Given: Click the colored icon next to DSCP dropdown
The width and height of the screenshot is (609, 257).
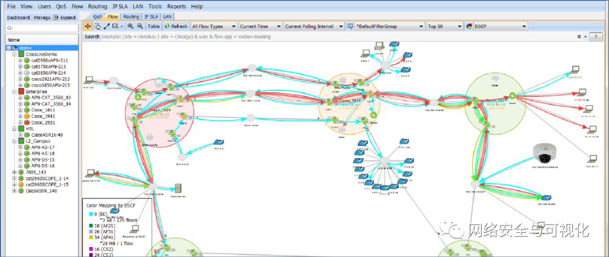Looking at the screenshot, I should [469, 26].
